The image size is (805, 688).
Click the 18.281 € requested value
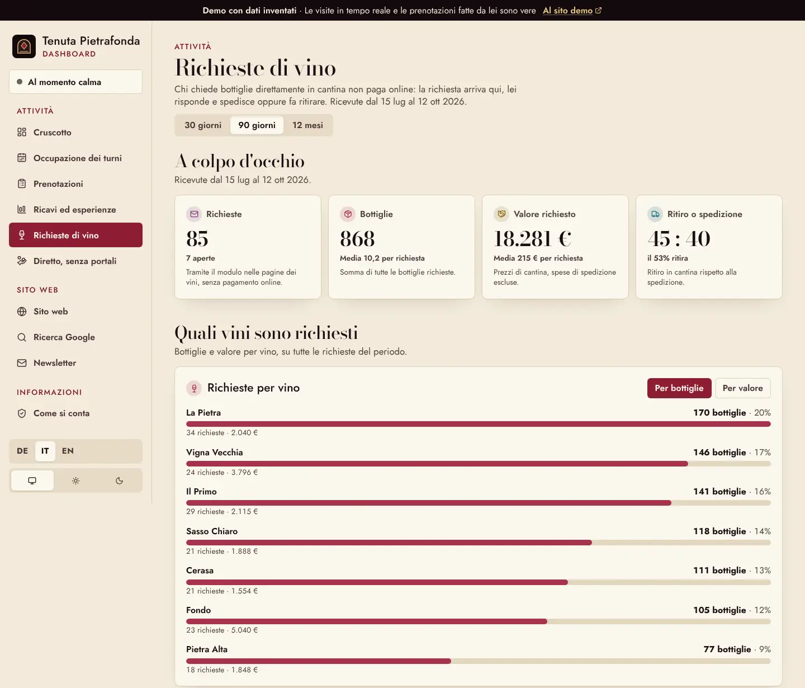coord(533,239)
